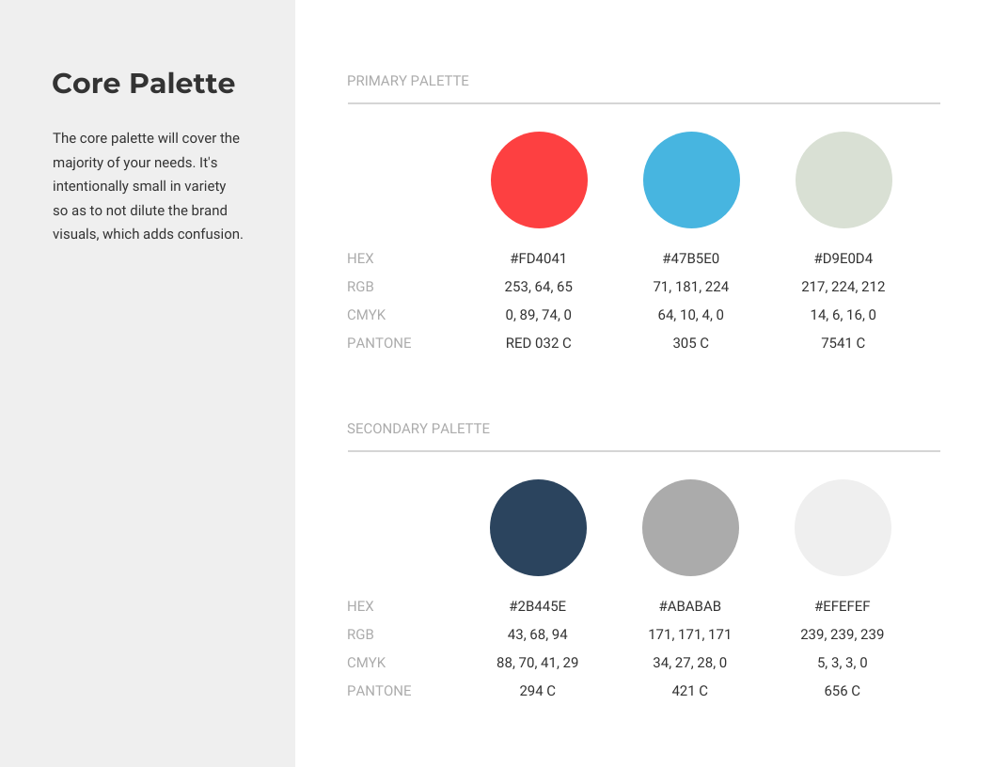Select CMYK value 64, 10, 4, 0

[691, 315]
